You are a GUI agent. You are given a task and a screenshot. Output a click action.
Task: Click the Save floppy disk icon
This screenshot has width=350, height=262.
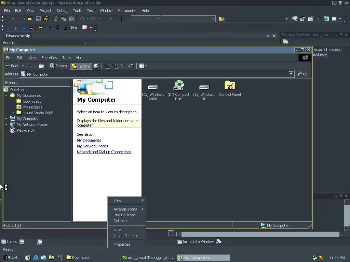pyautogui.click(x=38, y=19)
